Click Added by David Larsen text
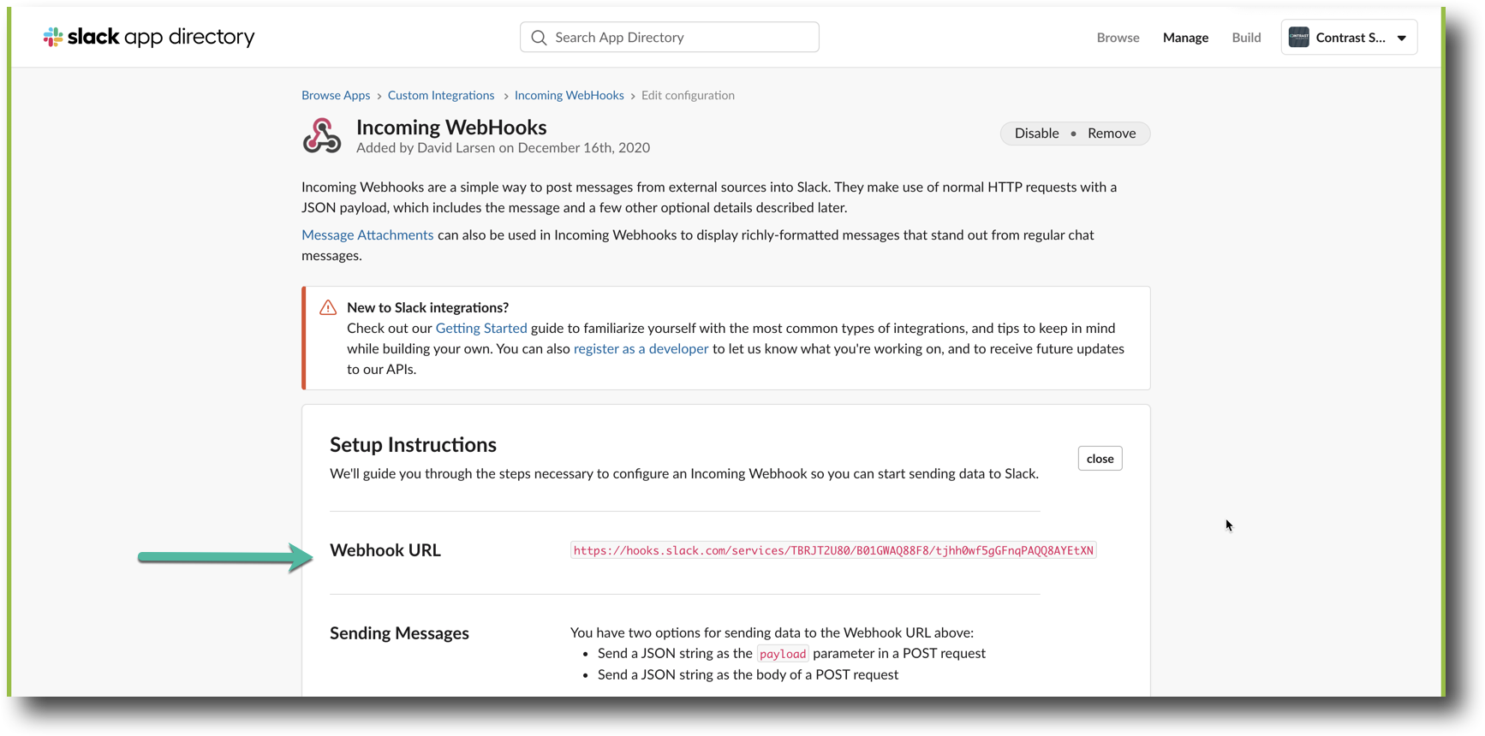 (503, 148)
